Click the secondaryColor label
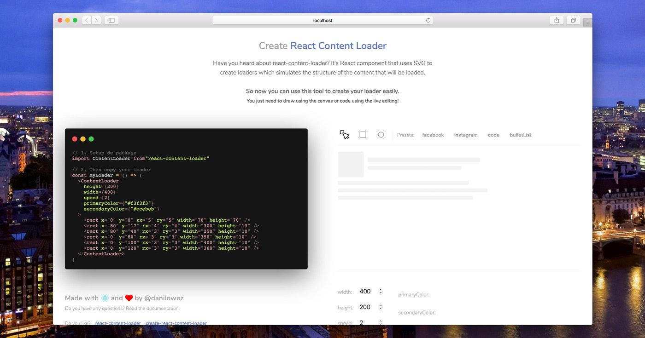The image size is (645, 338). [x=417, y=313]
